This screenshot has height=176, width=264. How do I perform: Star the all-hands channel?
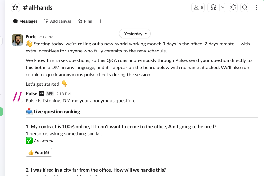(15, 8)
